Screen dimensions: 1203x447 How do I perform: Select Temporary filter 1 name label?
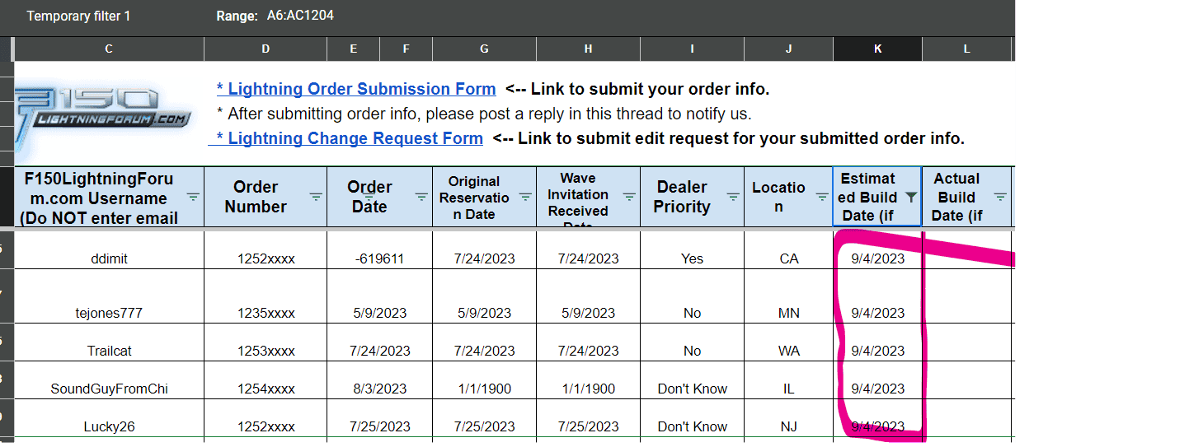(78, 16)
